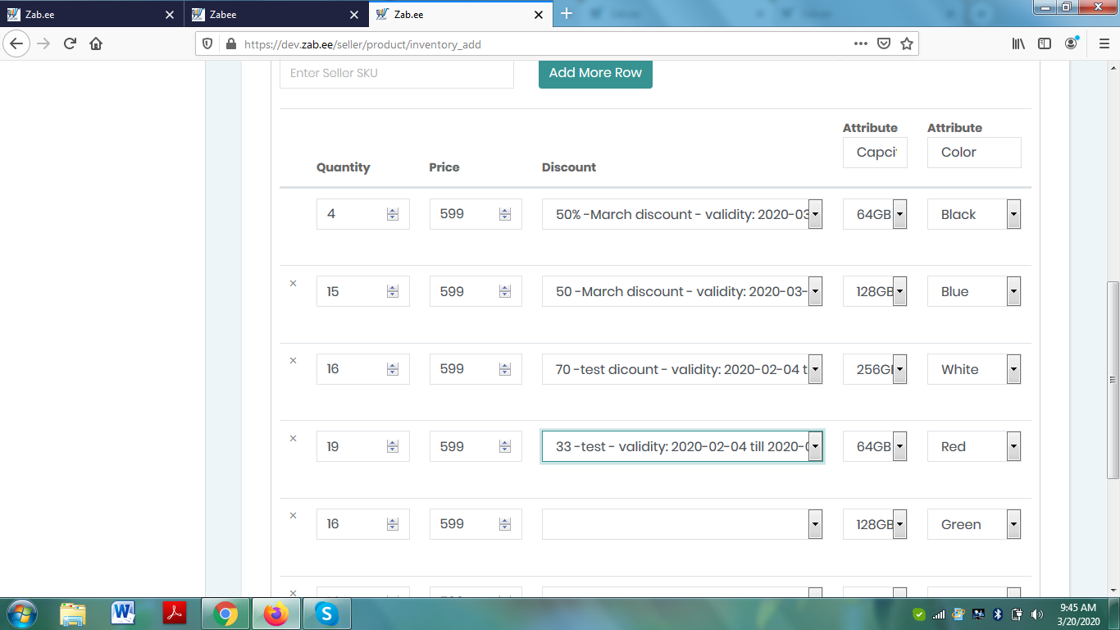The height and width of the screenshot is (630, 1120).
Task: Adjust the price spinner in the White row
Action: [x=505, y=369]
